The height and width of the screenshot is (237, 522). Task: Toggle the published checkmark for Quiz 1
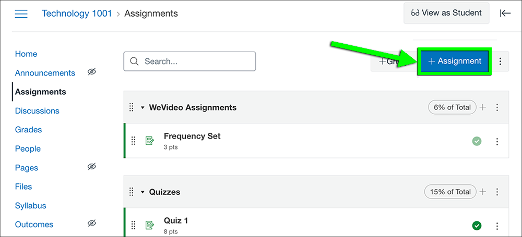[477, 226]
